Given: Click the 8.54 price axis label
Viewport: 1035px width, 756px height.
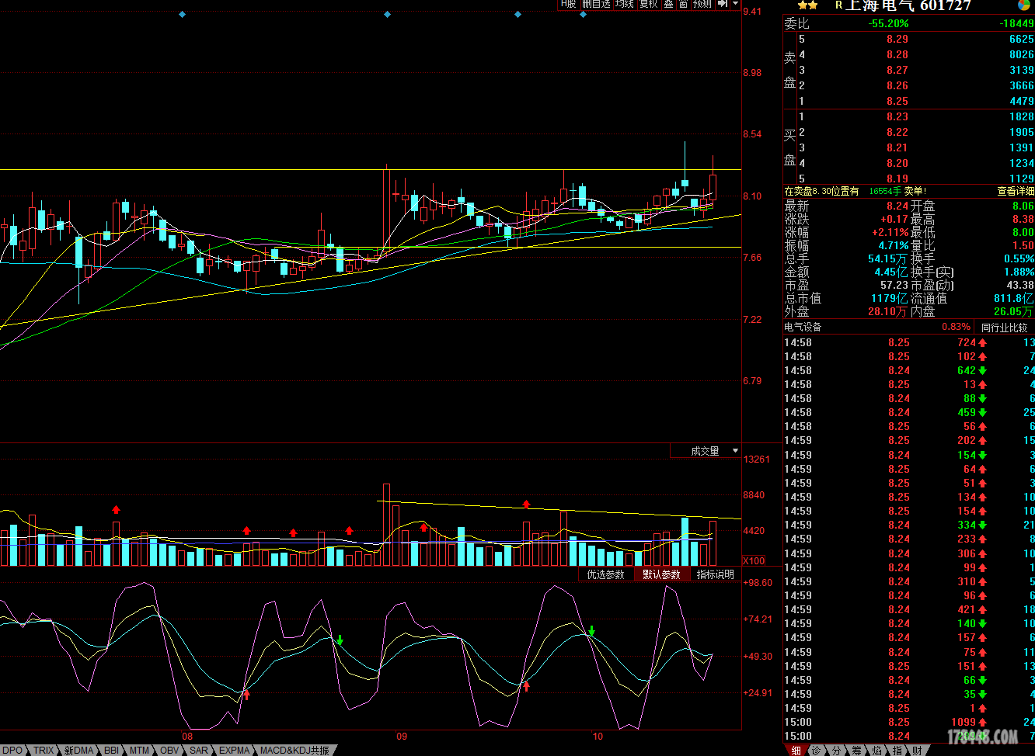Looking at the screenshot, I should [x=752, y=134].
